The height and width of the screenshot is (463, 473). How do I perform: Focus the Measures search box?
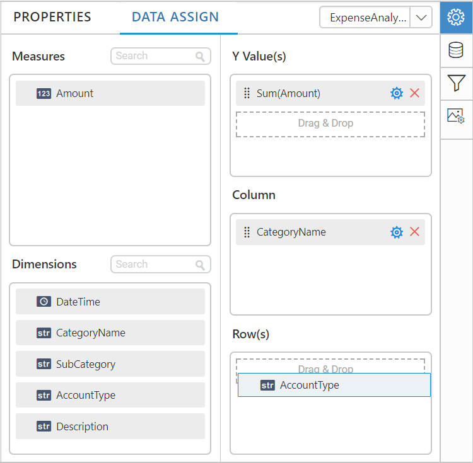[155, 56]
